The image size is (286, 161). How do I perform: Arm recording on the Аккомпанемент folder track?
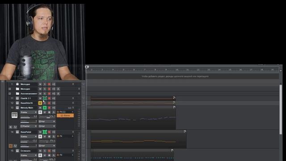(49, 93)
